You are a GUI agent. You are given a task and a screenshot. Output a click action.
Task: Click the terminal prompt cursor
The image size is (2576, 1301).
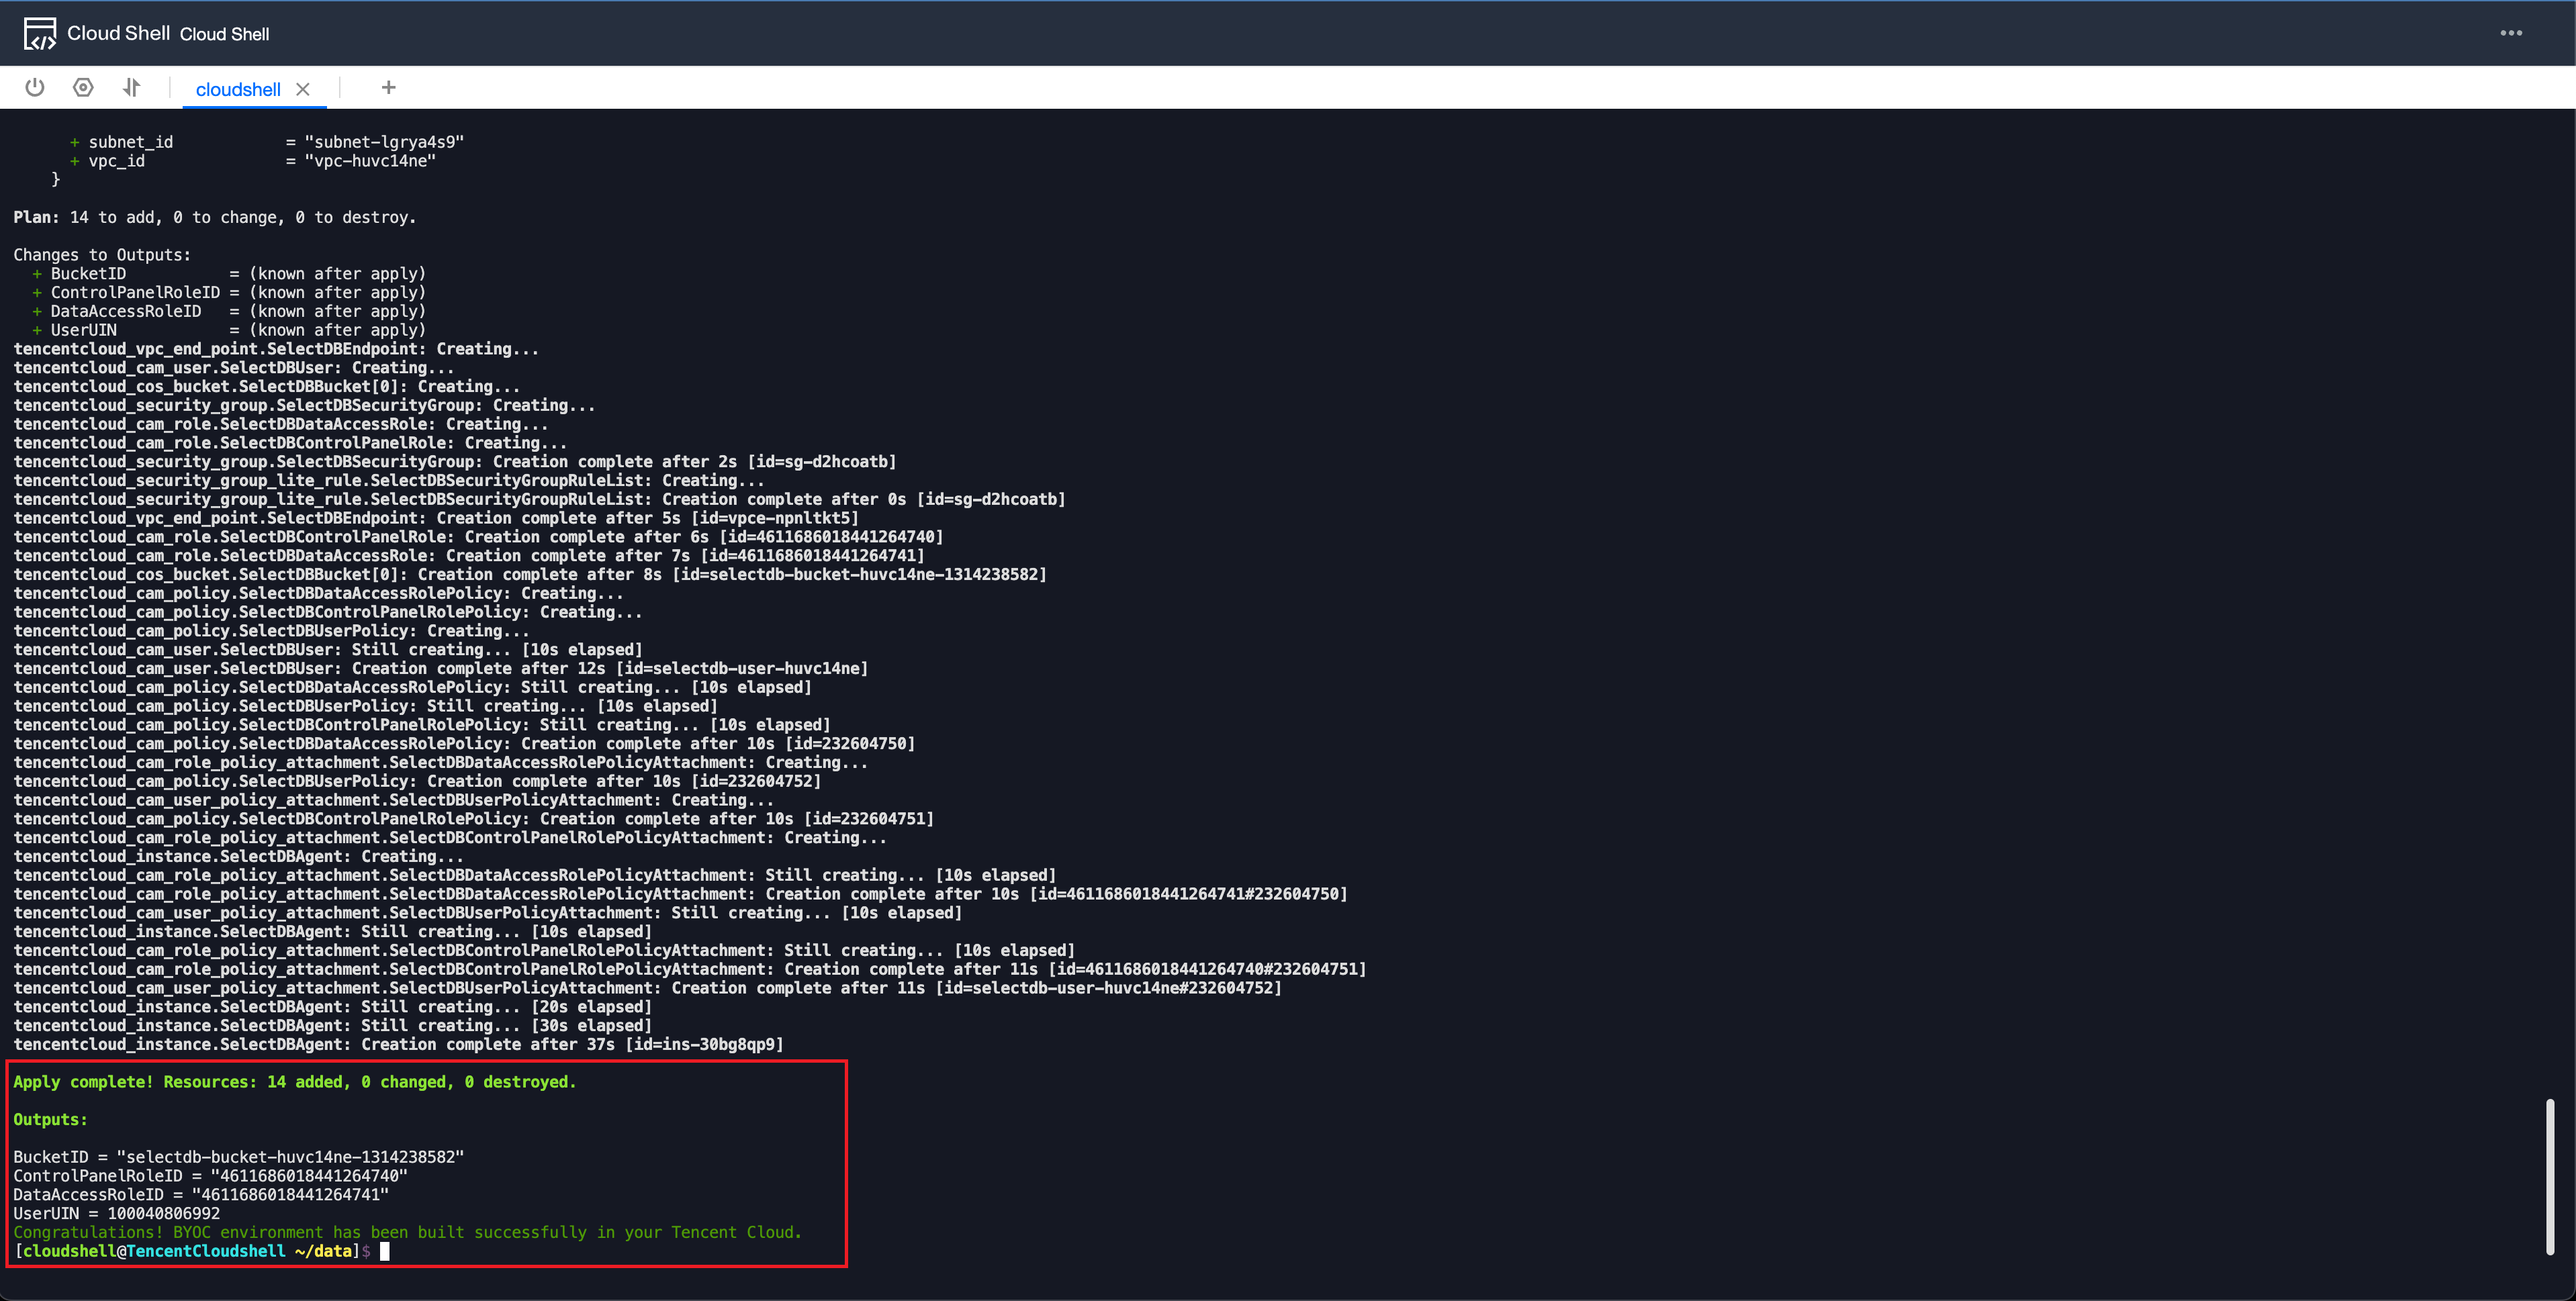tap(385, 1251)
